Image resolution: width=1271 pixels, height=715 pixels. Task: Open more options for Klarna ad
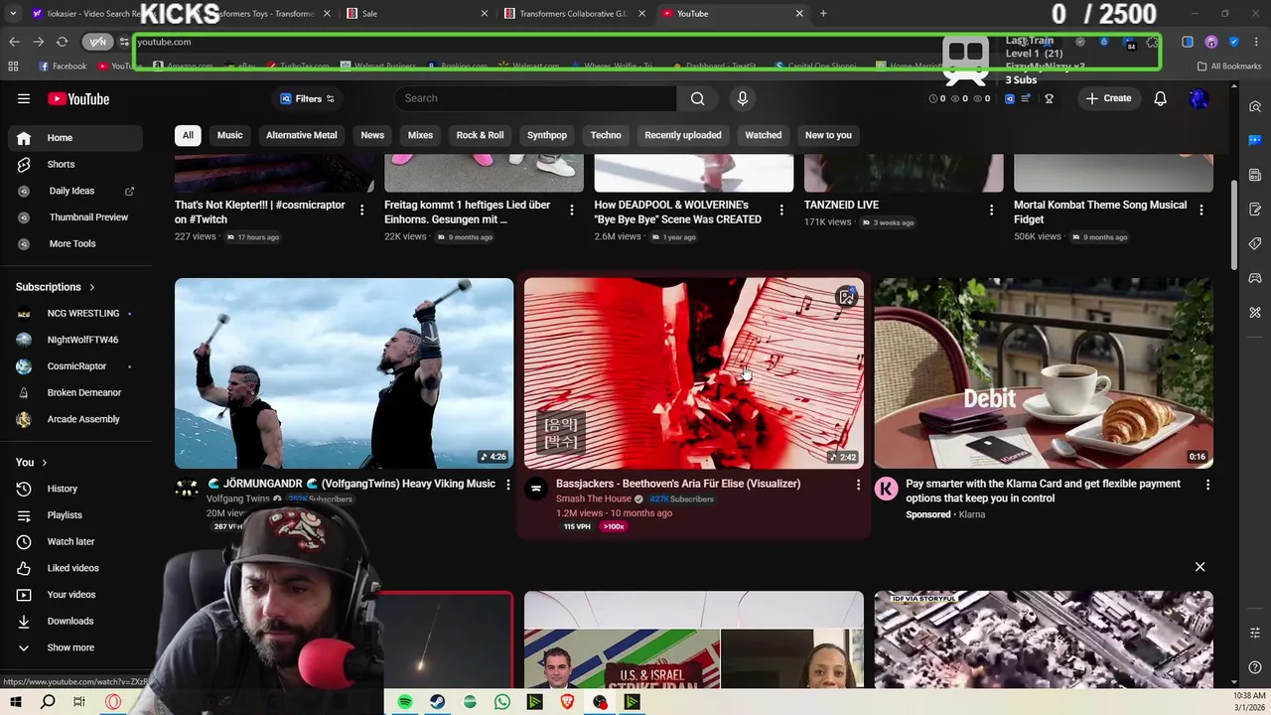click(x=1207, y=485)
